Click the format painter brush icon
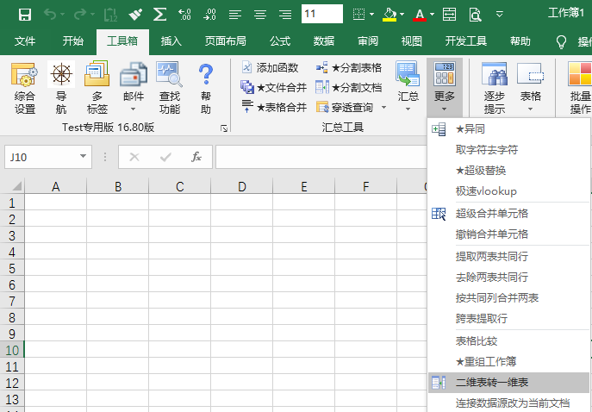This screenshot has width=592, height=412. pos(135,15)
